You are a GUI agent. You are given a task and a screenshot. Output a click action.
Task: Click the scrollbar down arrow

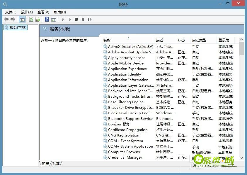click(x=241, y=157)
